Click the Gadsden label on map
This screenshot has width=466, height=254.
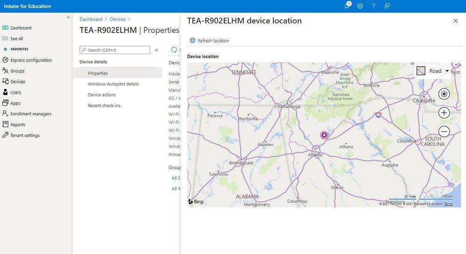[265, 144]
